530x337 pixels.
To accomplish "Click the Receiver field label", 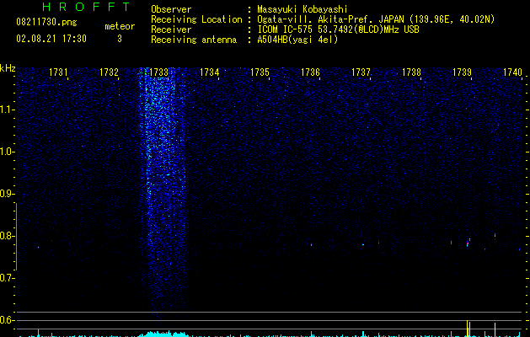I will click(171, 29).
